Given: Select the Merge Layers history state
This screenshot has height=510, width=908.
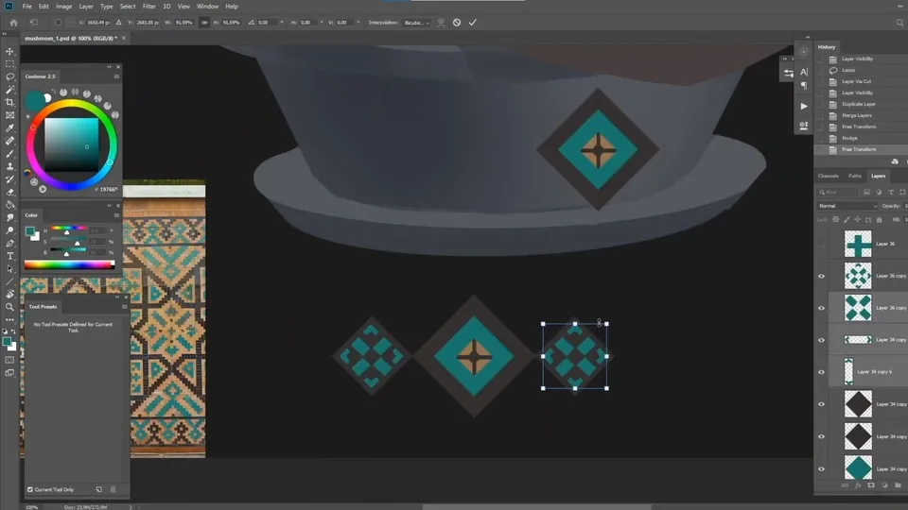Looking at the screenshot, I should (x=857, y=115).
